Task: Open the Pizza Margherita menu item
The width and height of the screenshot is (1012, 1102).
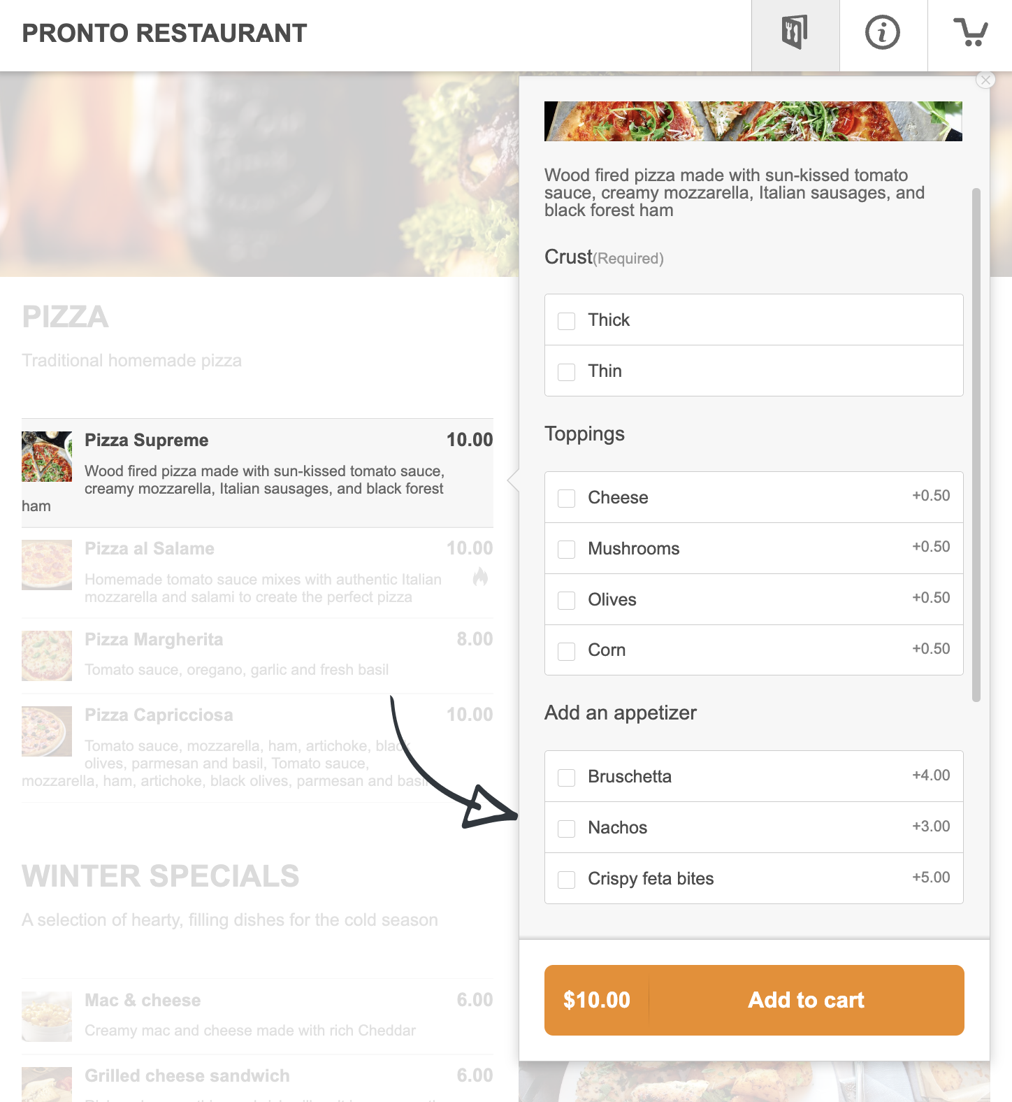Action: (x=154, y=640)
